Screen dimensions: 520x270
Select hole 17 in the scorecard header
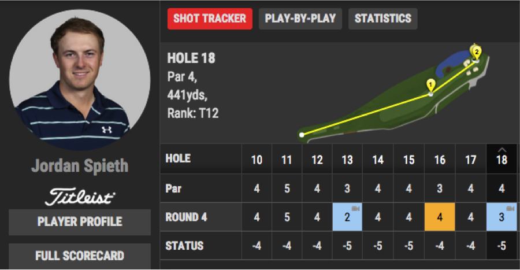point(470,160)
